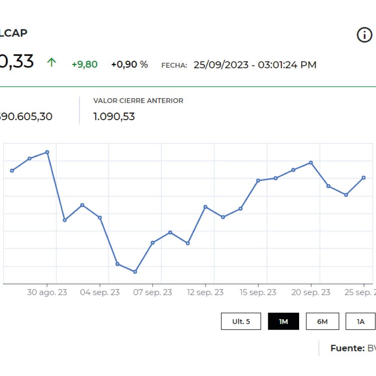Click the final 25 sep. data point

coord(363,178)
